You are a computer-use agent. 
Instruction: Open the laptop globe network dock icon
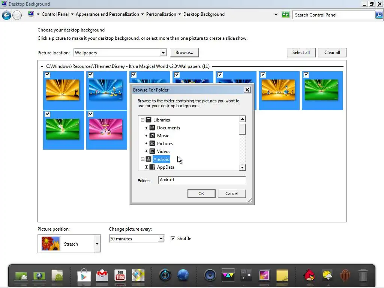coord(39,276)
